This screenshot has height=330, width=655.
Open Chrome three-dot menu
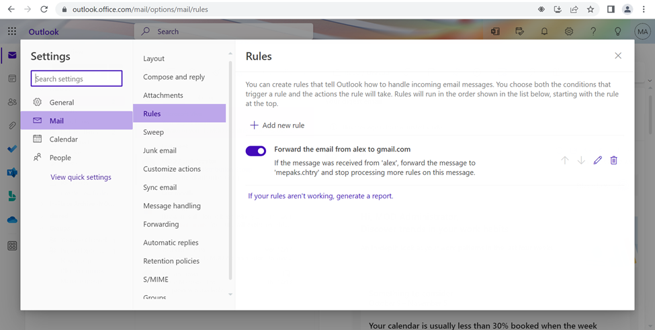click(644, 9)
